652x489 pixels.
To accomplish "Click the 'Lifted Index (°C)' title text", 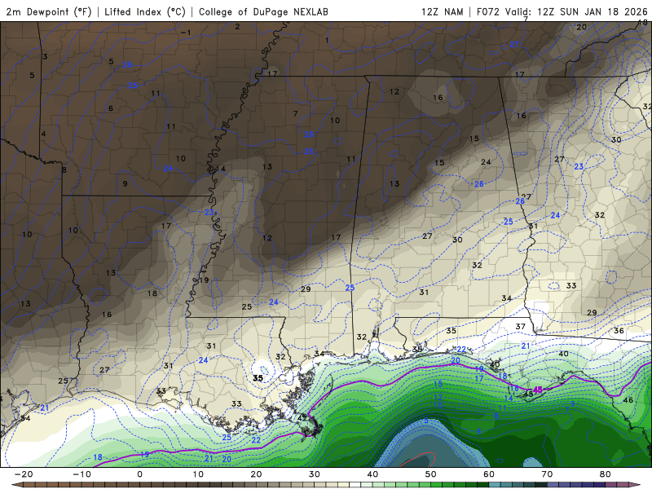I will click(x=145, y=12).
